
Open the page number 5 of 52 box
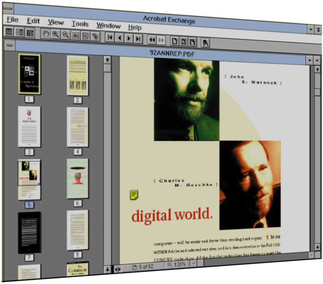pos(142,267)
